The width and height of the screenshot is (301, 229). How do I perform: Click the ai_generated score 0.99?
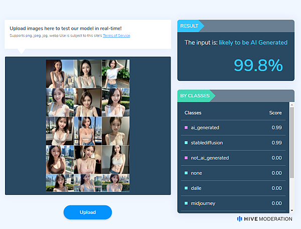[x=276, y=128]
